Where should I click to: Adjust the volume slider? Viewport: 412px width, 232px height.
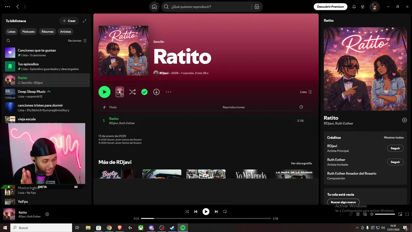(385, 214)
